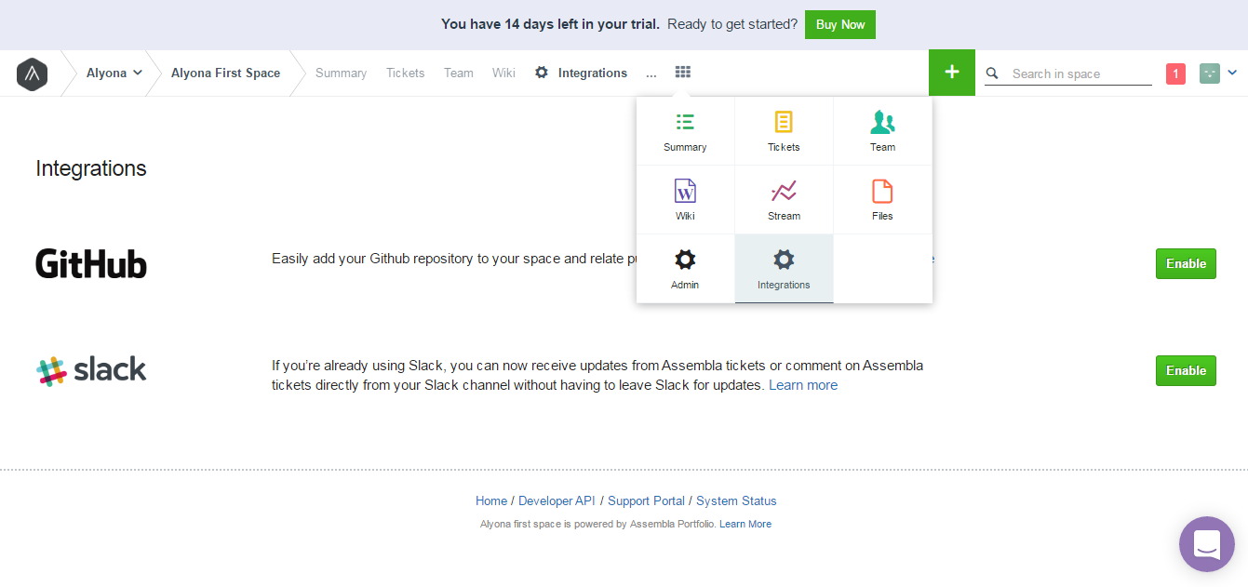Open the red notification badge

[x=1175, y=74]
